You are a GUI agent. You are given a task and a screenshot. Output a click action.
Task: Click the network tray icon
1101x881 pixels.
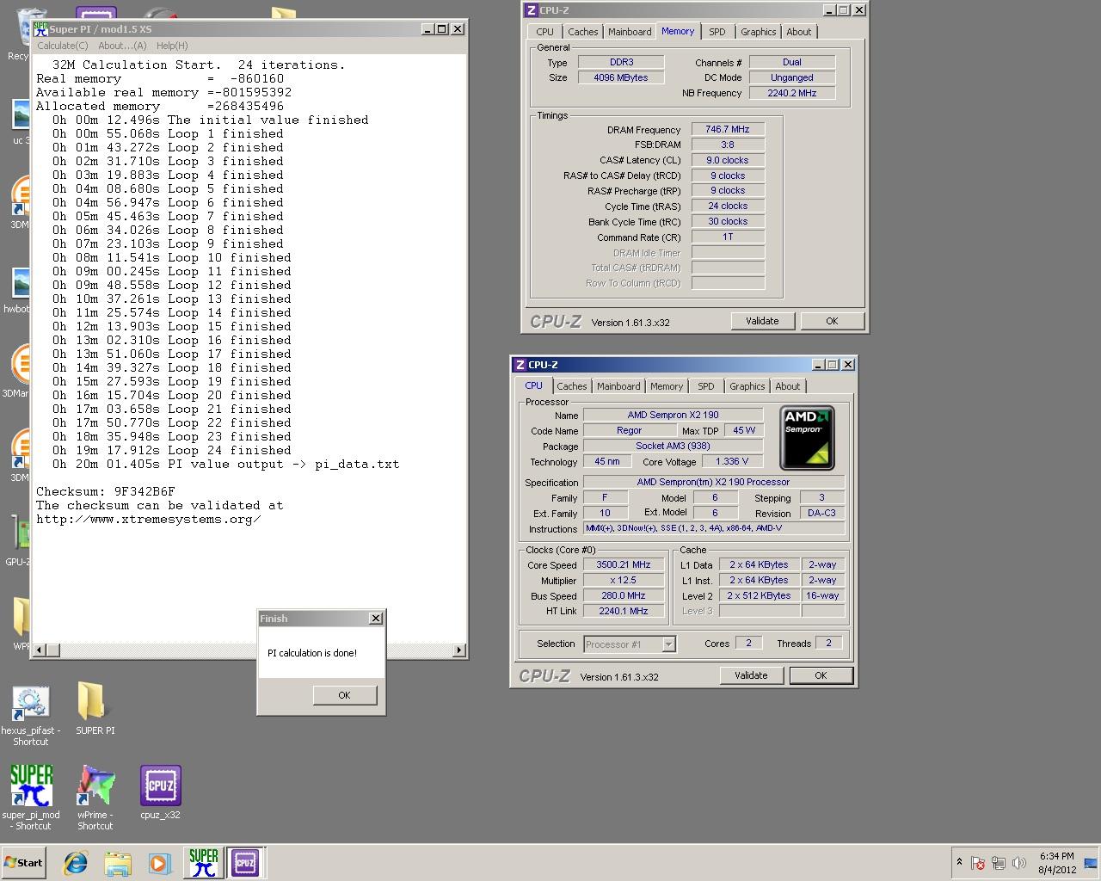click(999, 863)
